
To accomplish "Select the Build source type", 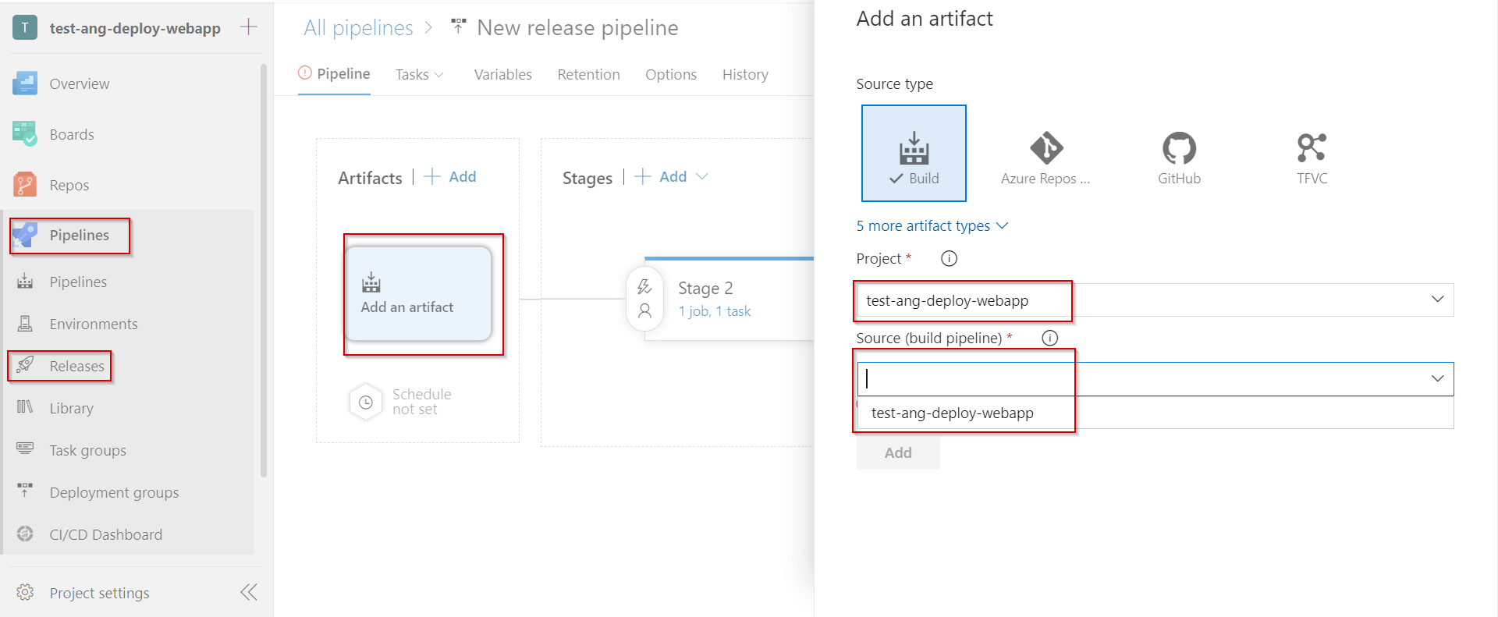I will click(x=914, y=153).
